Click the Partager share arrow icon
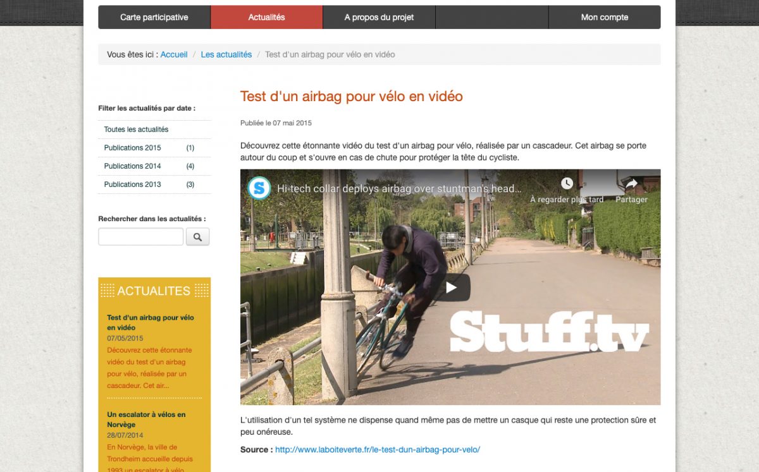The image size is (759, 472). tap(631, 183)
